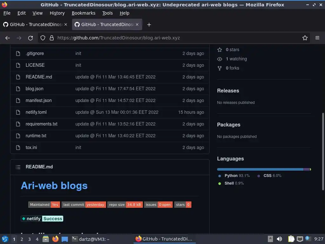Screen dimensions: 325x244
Task: Open the .gitignore file
Action: (x=35, y=53)
